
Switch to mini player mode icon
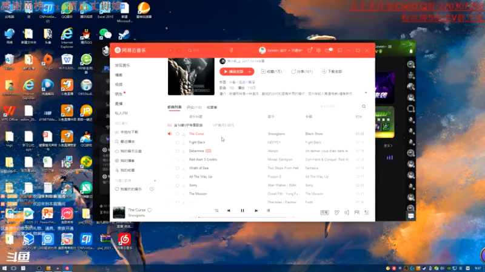[339, 50]
